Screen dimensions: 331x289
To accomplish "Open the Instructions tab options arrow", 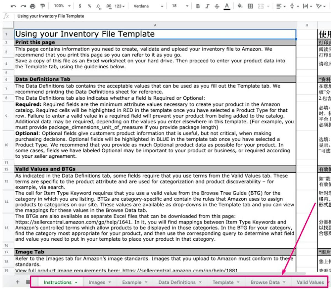I will coord(76,282).
